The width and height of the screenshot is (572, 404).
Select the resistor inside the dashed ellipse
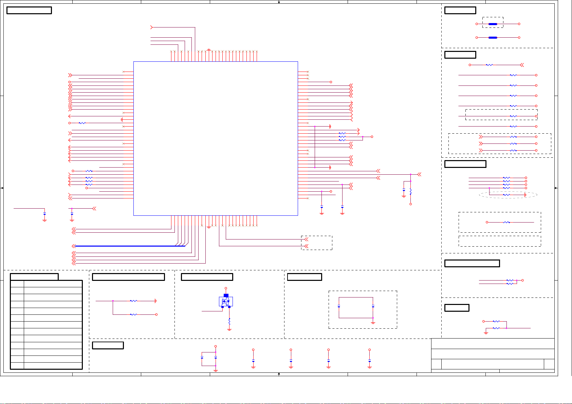pyautogui.click(x=506, y=195)
